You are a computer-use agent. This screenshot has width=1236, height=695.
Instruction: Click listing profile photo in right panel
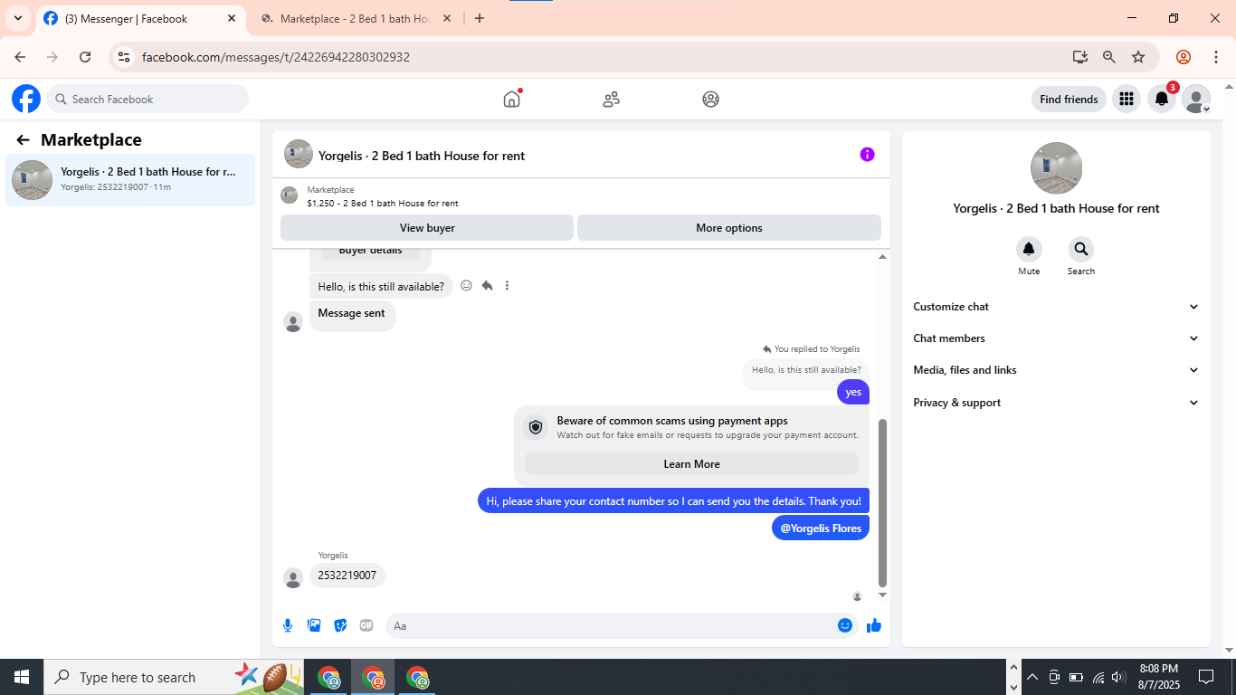[x=1056, y=168]
